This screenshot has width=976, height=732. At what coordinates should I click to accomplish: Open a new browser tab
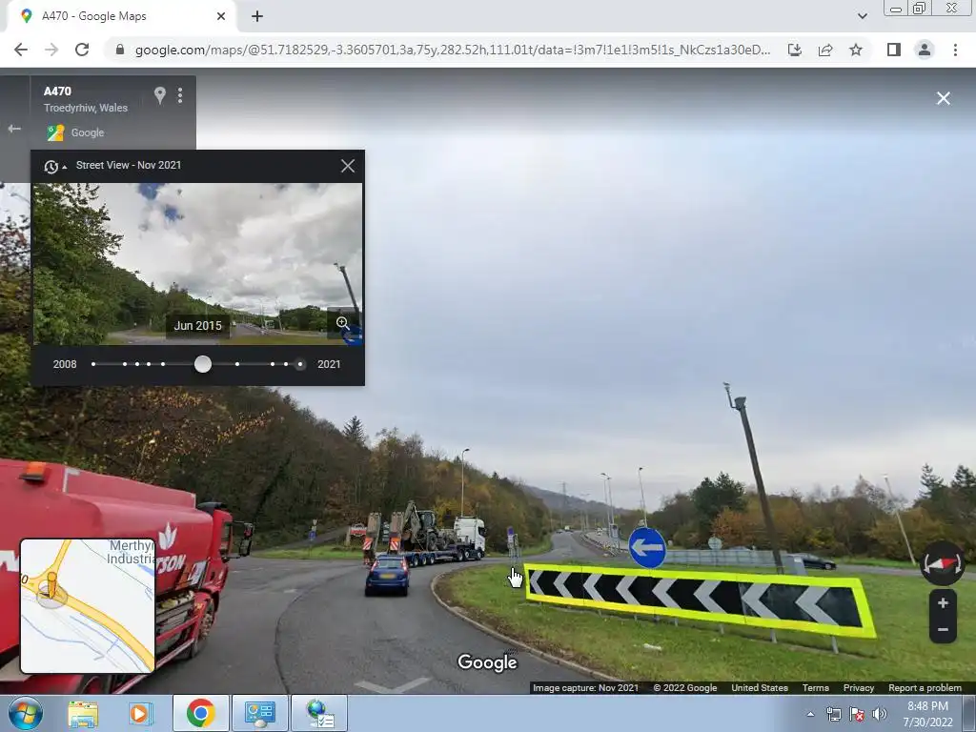tap(257, 17)
